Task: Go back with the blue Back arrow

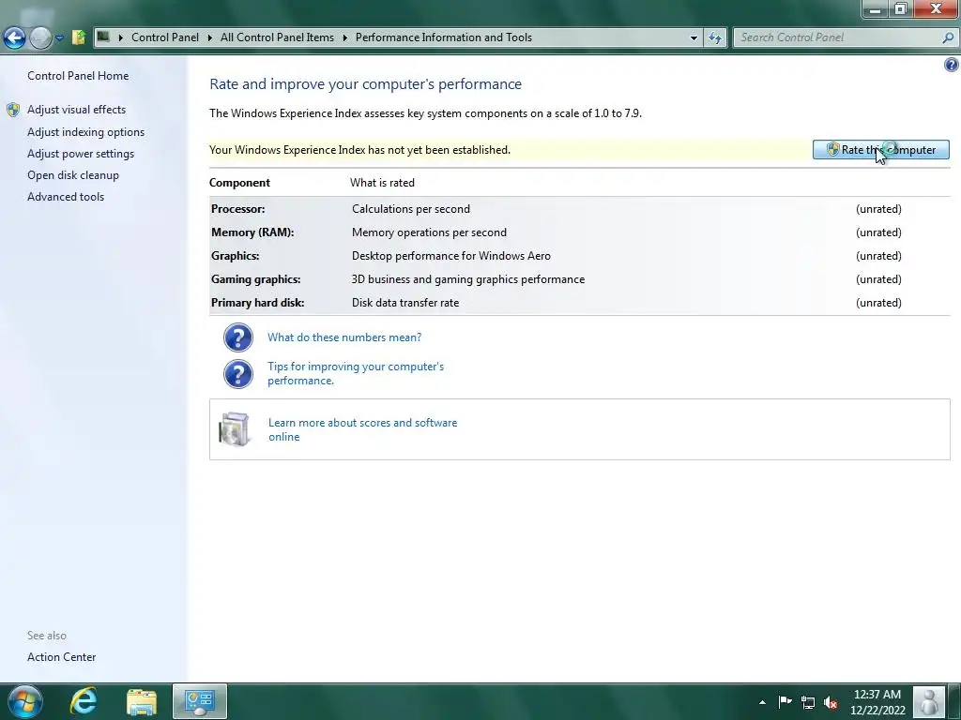Action: coord(15,37)
